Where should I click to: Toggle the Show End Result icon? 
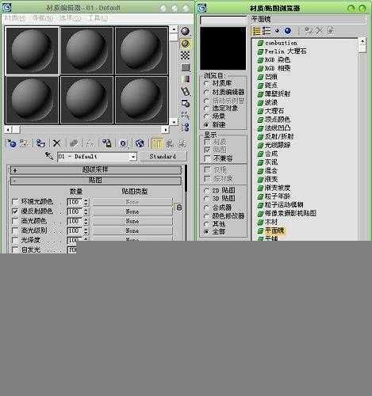click(157, 143)
